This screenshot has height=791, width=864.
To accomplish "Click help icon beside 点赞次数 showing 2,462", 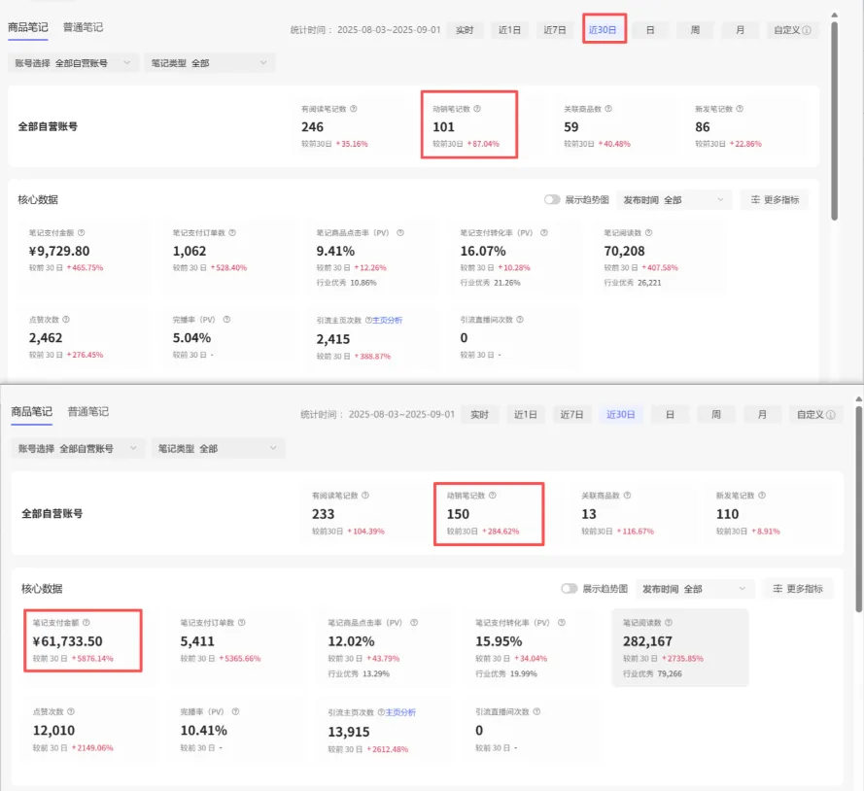I will (x=66, y=319).
